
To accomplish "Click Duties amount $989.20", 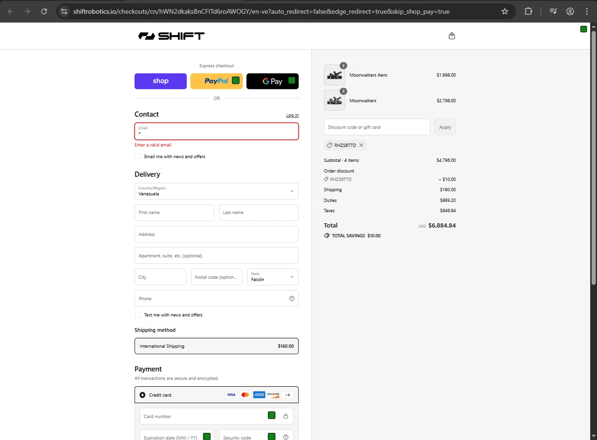I will (x=448, y=200).
